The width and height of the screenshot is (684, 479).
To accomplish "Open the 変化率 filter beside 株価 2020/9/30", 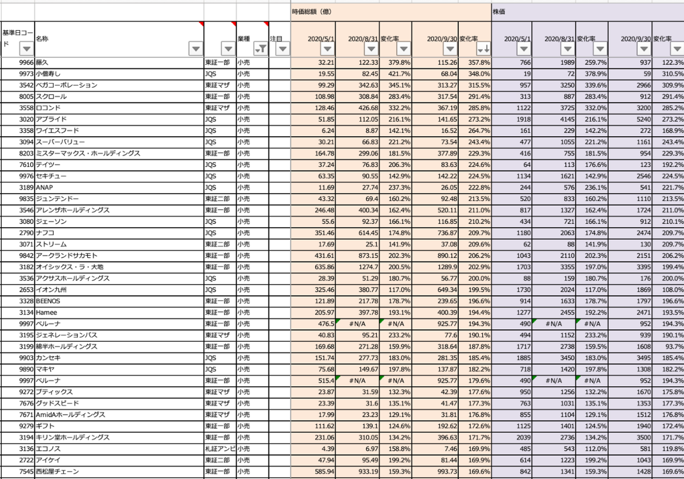I will [677, 49].
